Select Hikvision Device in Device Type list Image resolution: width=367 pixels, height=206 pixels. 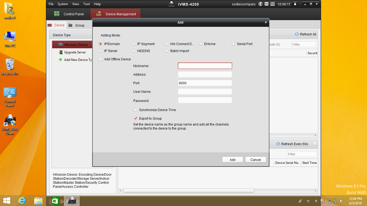[72, 45]
